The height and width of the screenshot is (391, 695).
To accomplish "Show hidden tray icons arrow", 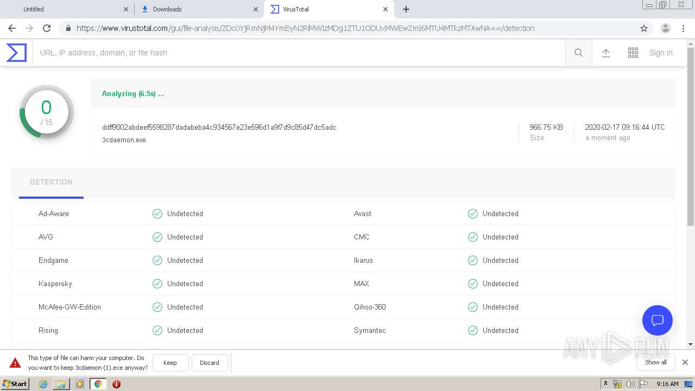I will (x=605, y=384).
